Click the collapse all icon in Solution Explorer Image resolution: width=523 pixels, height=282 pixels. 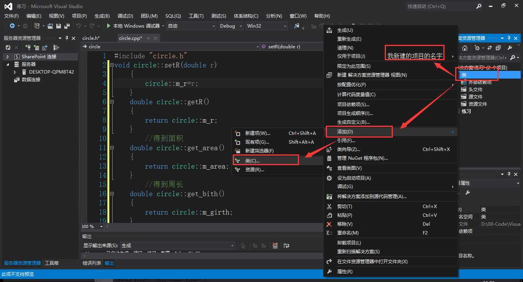coord(498,48)
